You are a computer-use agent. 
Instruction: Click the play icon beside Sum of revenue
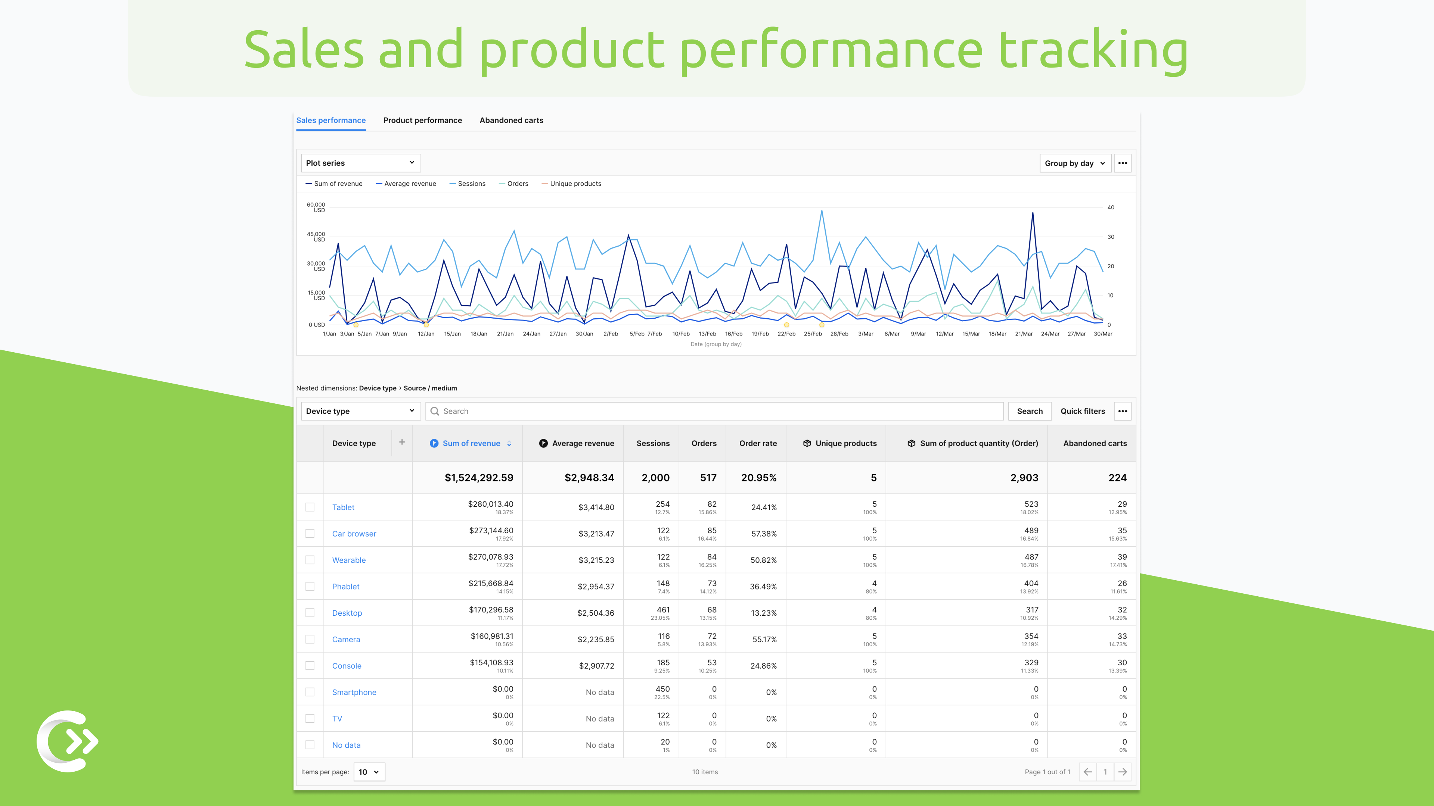tap(434, 443)
